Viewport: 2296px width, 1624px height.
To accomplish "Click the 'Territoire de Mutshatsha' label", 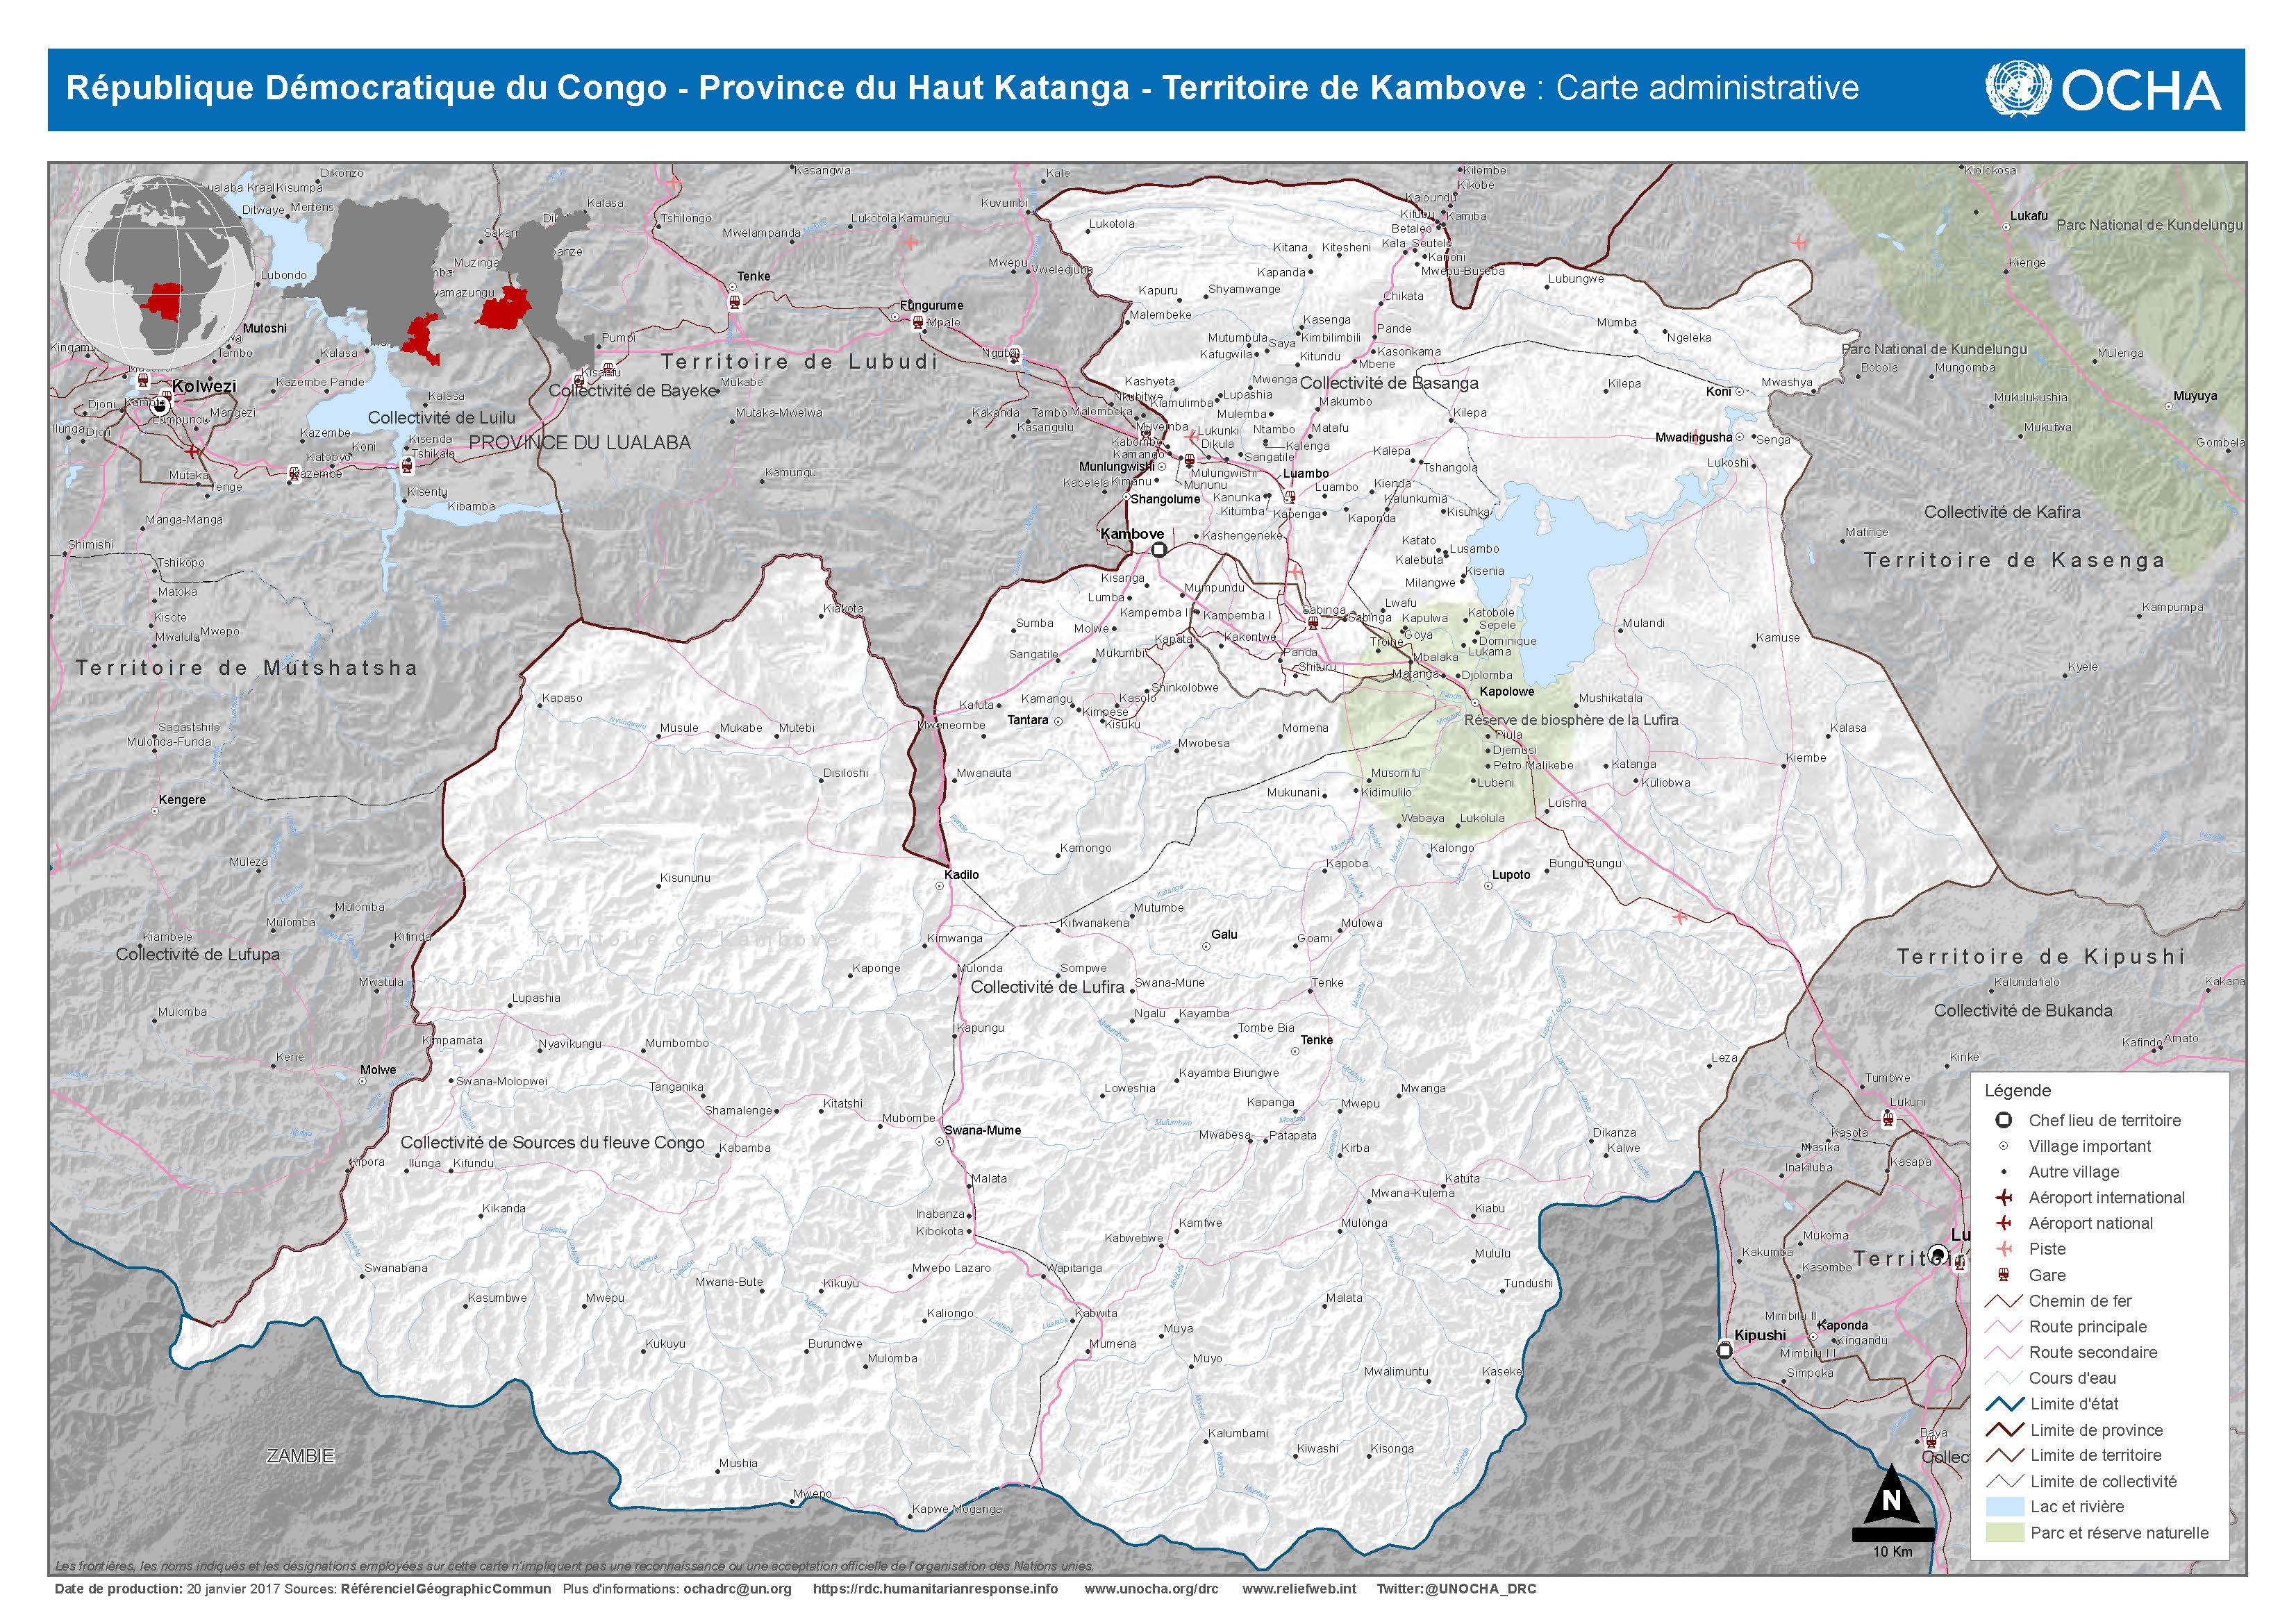I will tap(247, 667).
